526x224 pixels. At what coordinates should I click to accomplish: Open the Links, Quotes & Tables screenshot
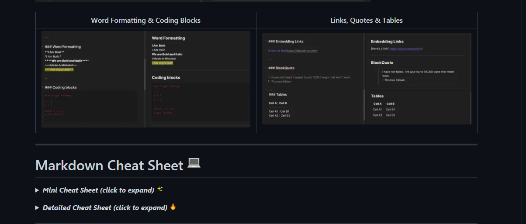[x=367, y=79]
